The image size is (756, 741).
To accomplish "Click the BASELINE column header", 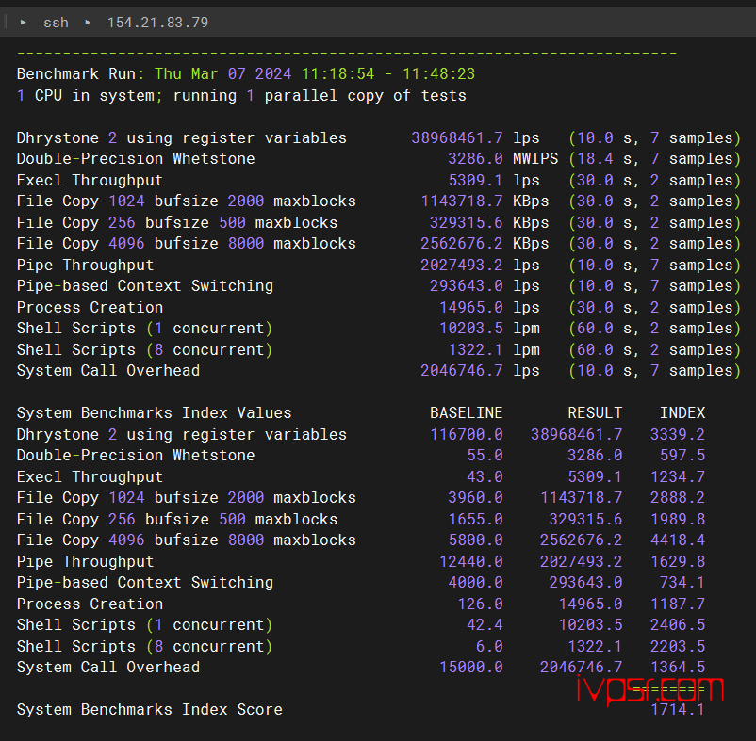I will click(467, 413).
